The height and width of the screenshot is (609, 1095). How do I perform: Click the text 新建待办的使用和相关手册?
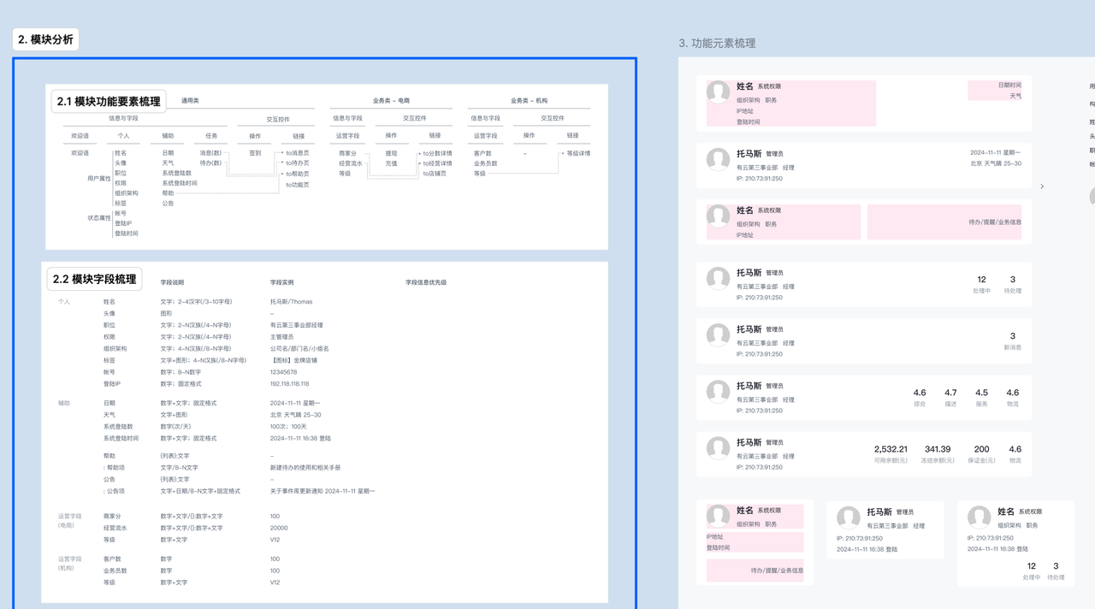pos(305,468)
